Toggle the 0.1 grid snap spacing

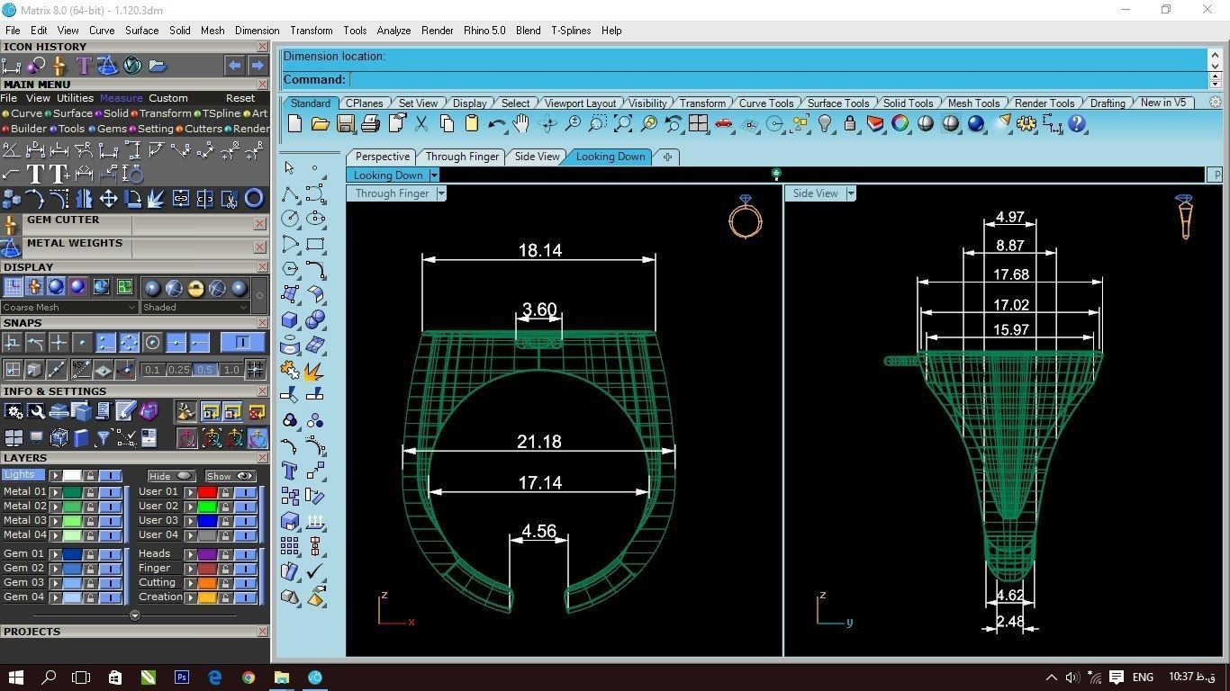tap(152, 370)
